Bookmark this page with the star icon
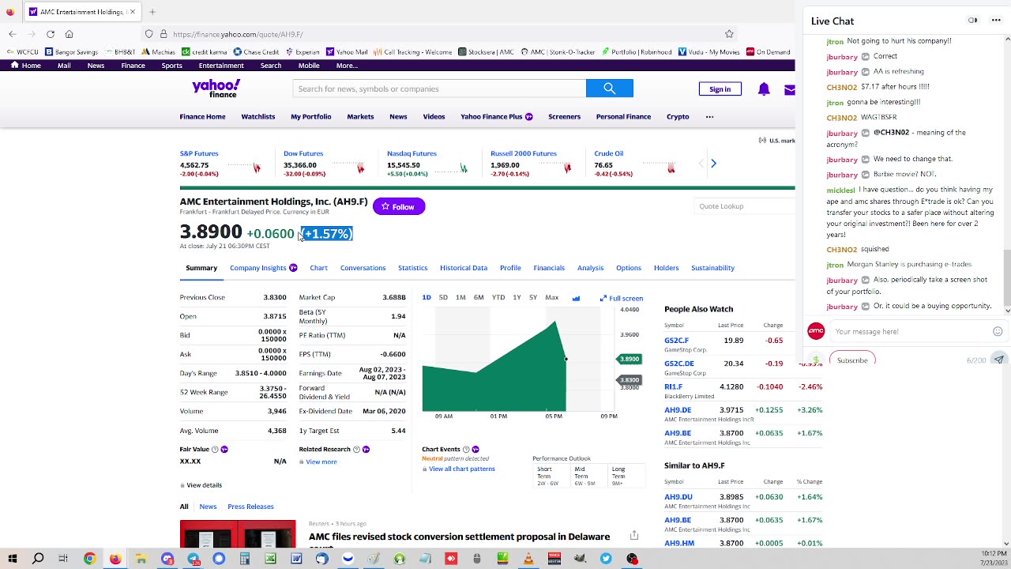Screen dimensions: 1011x569 (729, 34)
